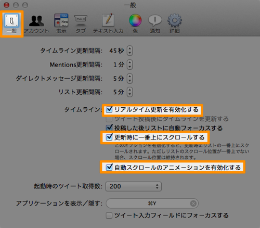This screenshot has width=260, height=228.
Task: Click the 5 分 direct message interval value
Action: [x=119, y=79]
